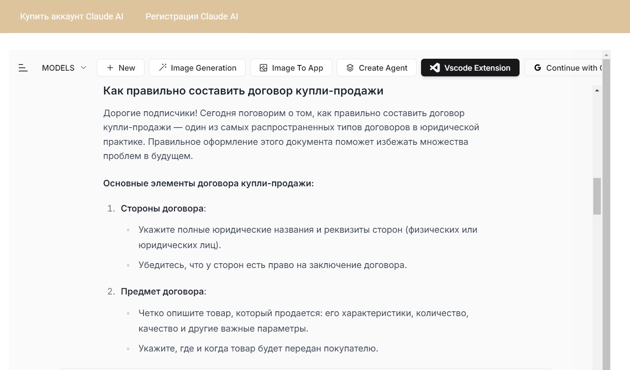
Task: Click the chat panel scroll-up arrow
Action: [597, 91]
